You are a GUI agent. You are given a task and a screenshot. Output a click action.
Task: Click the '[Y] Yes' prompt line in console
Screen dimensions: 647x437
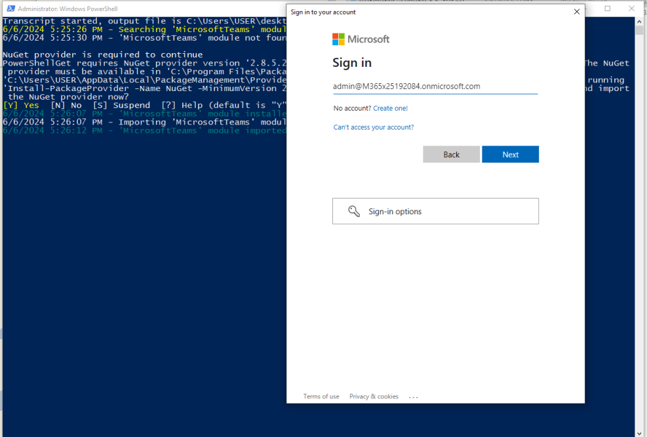click(21, 105)
